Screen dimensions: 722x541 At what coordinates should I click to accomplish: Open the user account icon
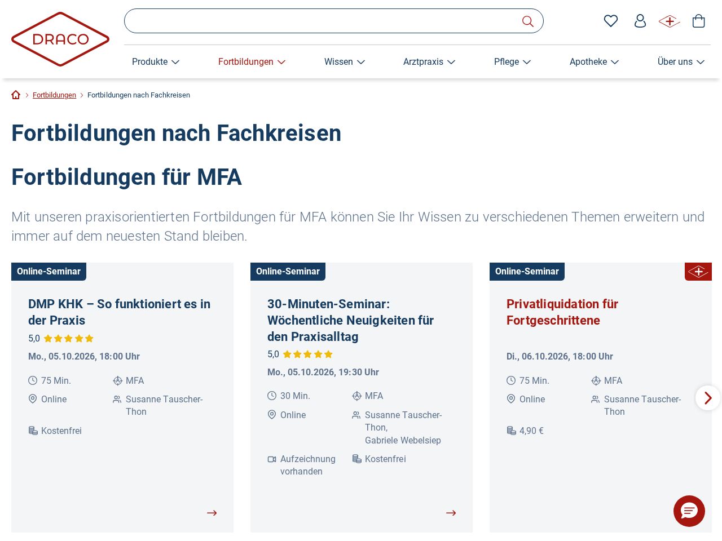click(x=640, y=21)
